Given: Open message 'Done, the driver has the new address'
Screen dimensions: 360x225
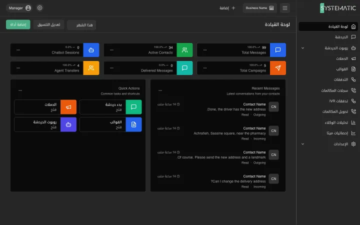Looking at the screenshot, I should coord(218,109).
